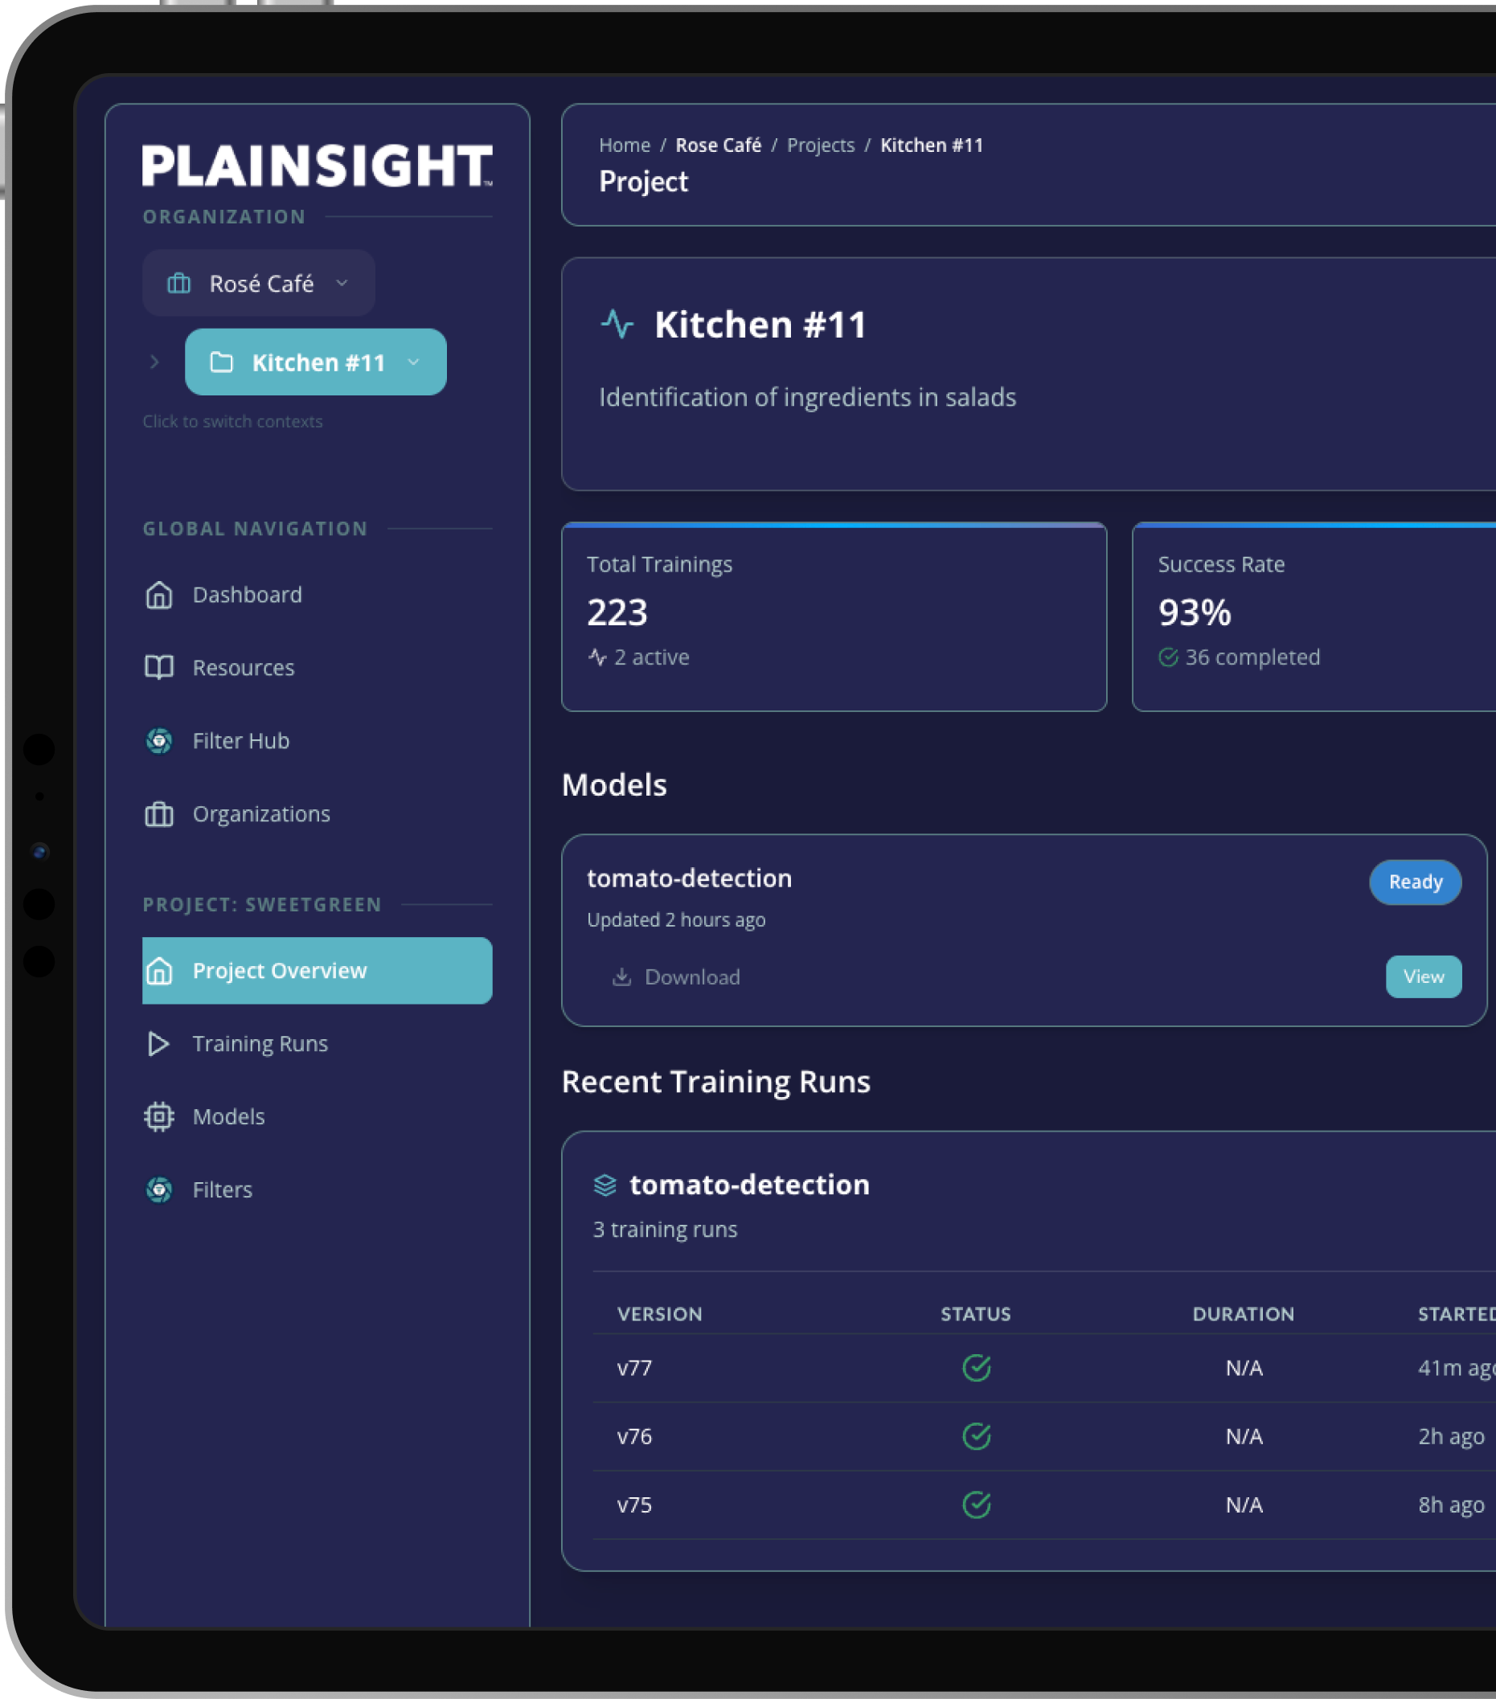Select Project Overview in the sidebar

(x=317, y=970)
